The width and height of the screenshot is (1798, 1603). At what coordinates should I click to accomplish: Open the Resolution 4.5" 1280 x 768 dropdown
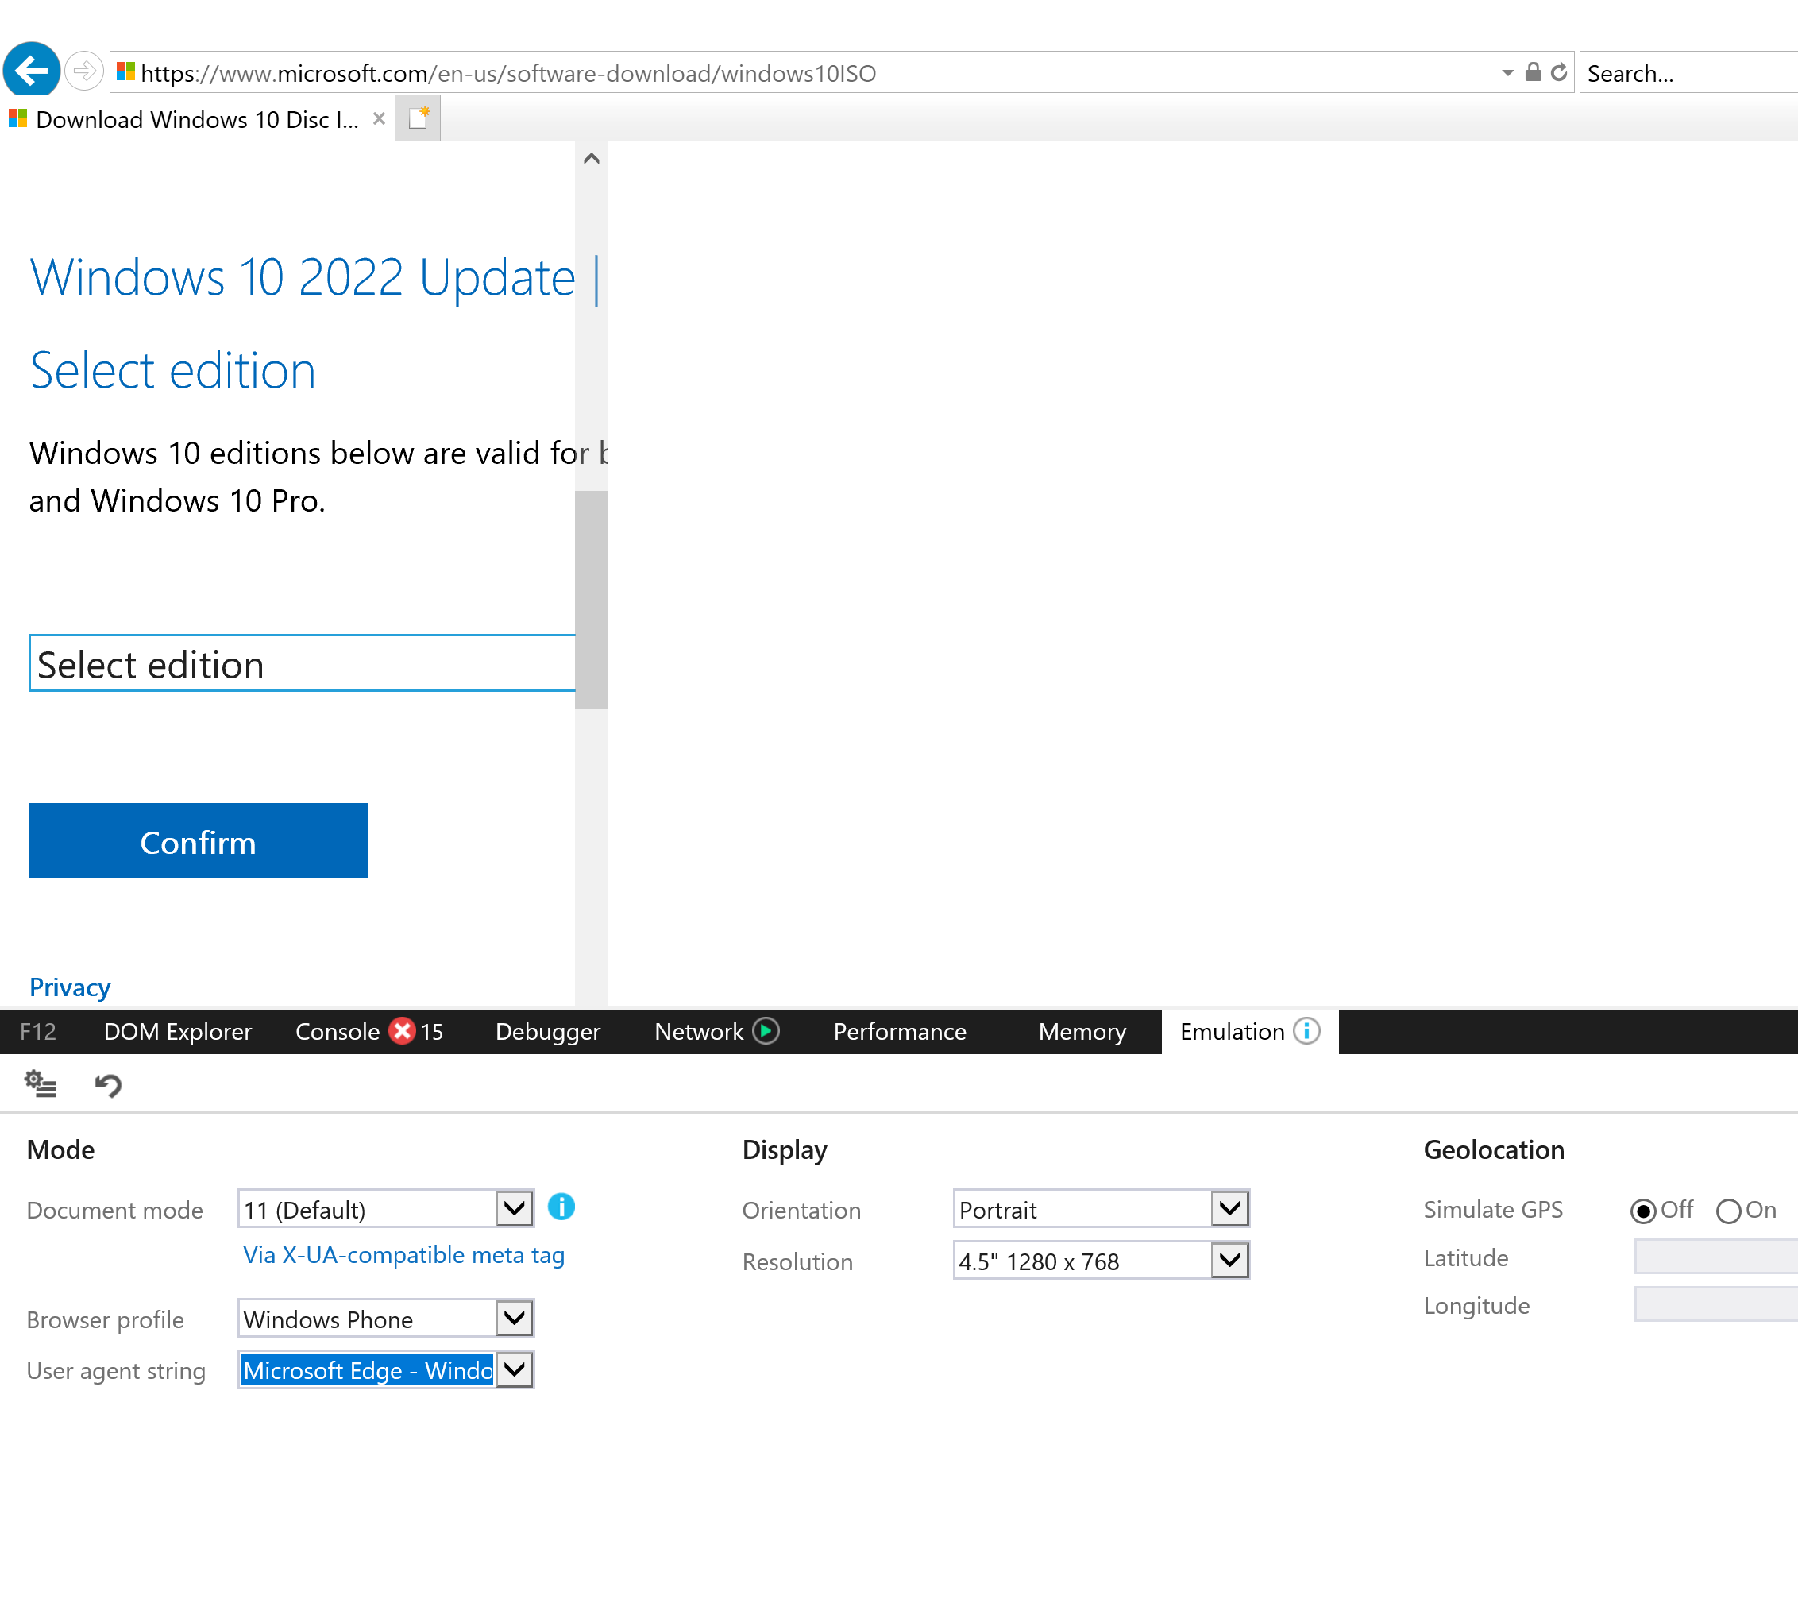[x=1102, y=1261]
